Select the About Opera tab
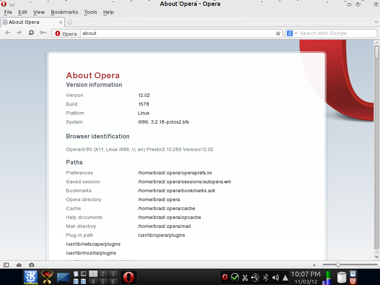The image size is (380, 285). point(33,22)
